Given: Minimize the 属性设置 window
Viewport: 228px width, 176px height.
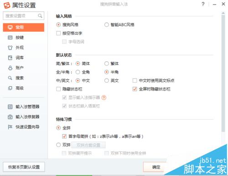Looking at the screenshot, I should click(214, 5).
